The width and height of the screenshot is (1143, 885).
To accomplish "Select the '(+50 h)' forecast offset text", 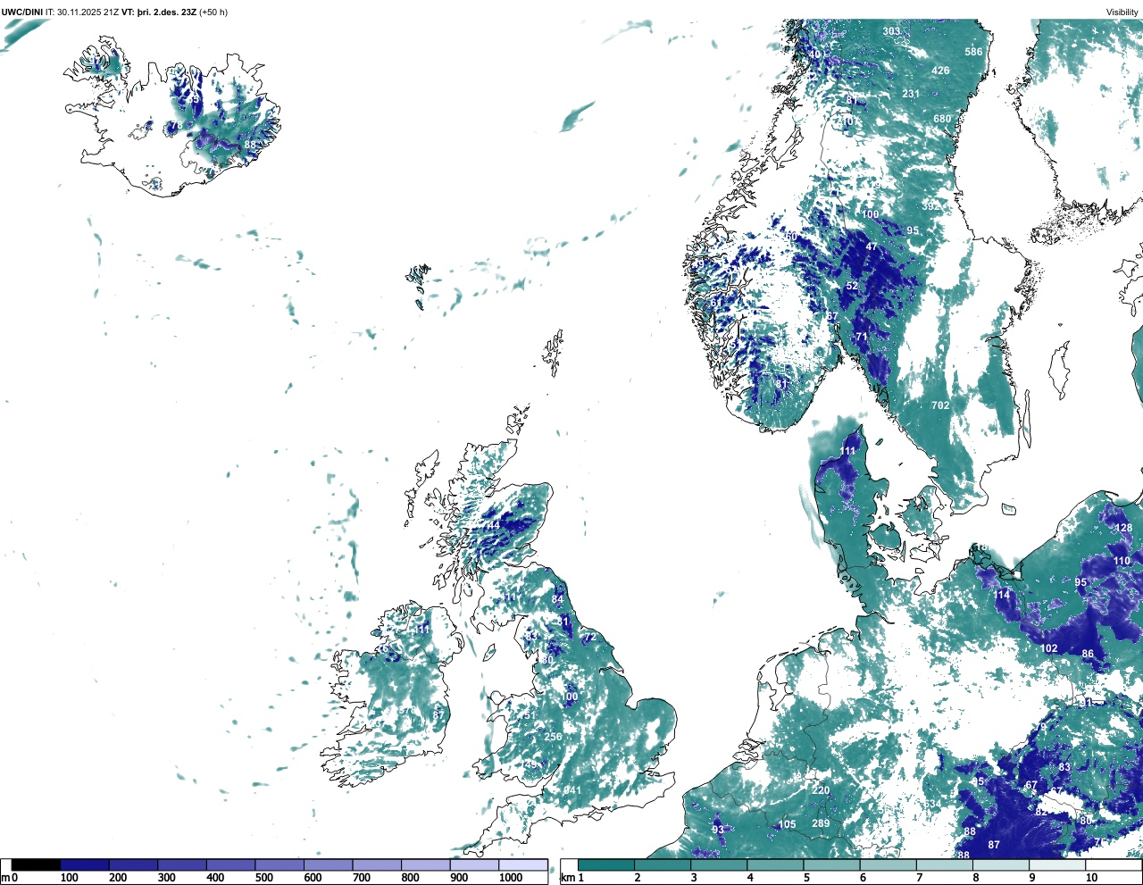I will tap(213, 12).
